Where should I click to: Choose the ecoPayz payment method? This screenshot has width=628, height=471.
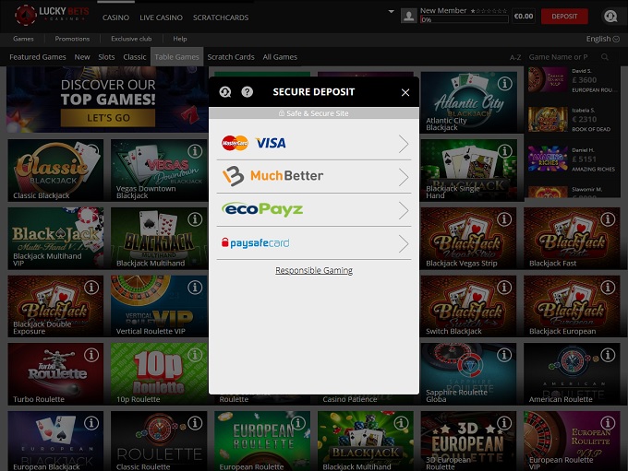263,209
